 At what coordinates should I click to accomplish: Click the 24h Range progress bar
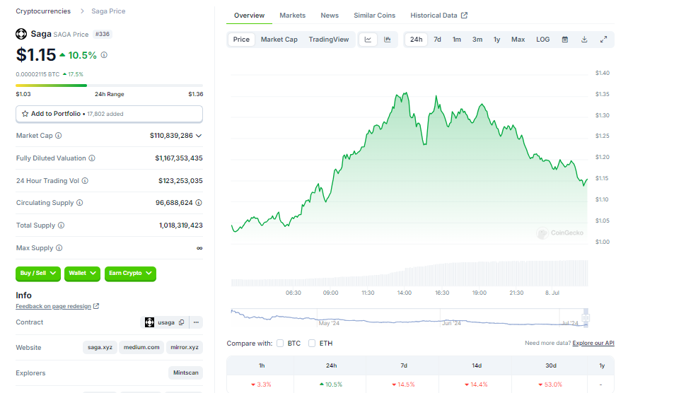point(109,86)
